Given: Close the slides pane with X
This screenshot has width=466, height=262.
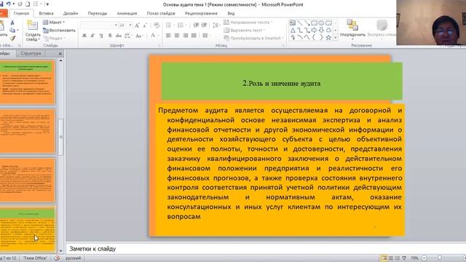Looking at the screenshot, I should (60, 54).
